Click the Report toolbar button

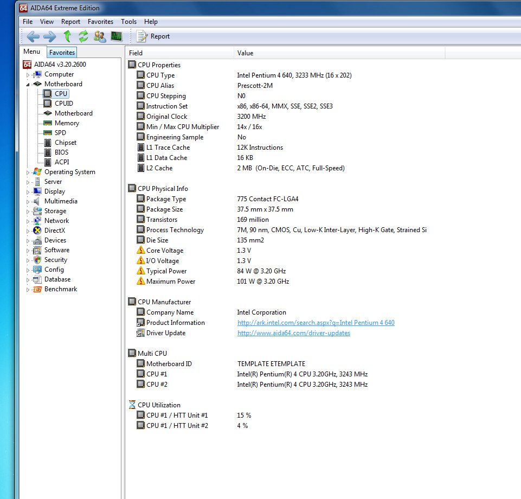click(153, 36)
